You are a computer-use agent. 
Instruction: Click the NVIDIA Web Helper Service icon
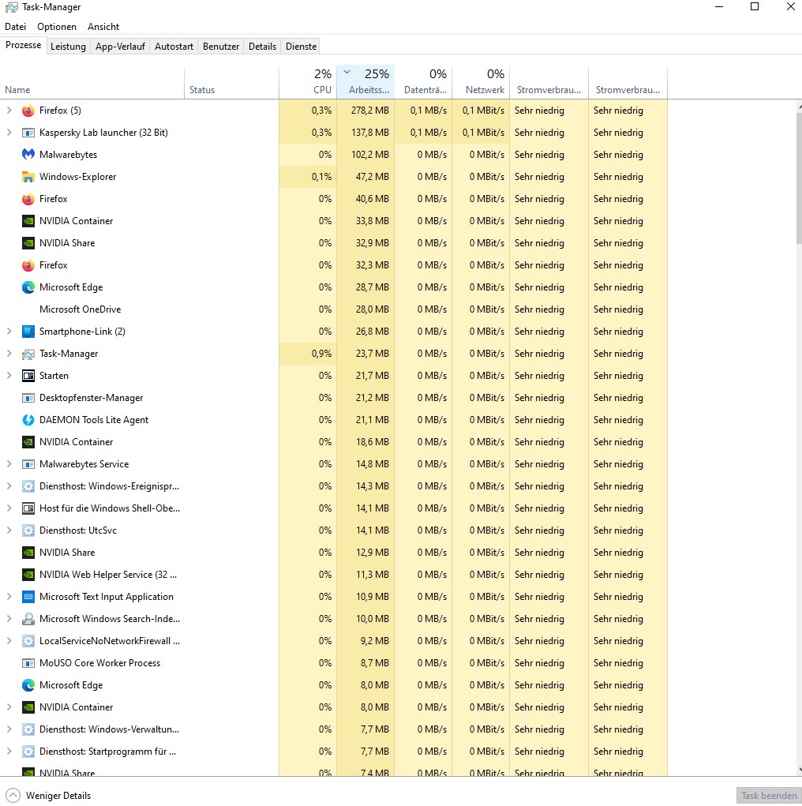click(28, 575)
